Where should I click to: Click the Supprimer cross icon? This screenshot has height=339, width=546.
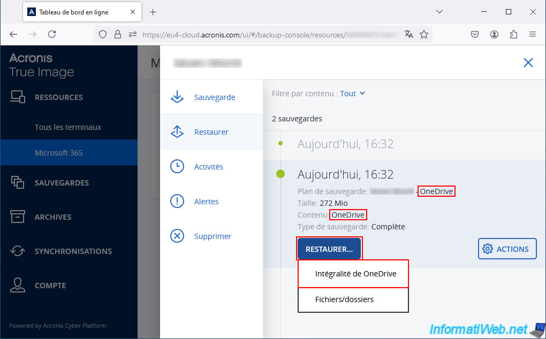pos(177,236)
